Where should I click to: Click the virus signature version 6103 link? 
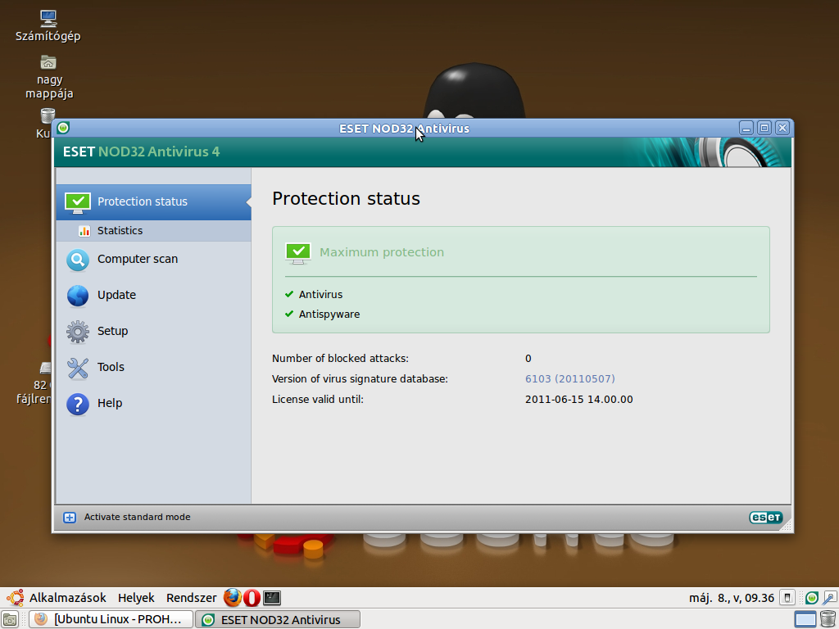[570, 378]
